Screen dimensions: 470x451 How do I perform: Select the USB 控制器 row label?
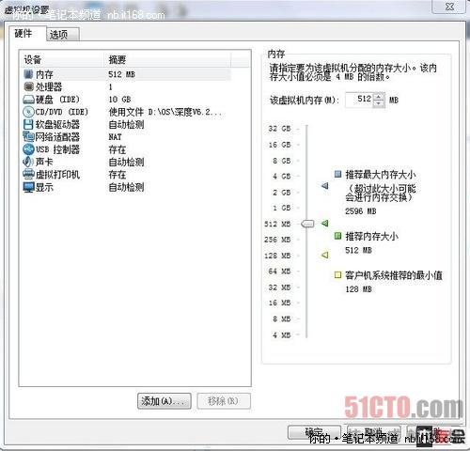tap(57, 149)
